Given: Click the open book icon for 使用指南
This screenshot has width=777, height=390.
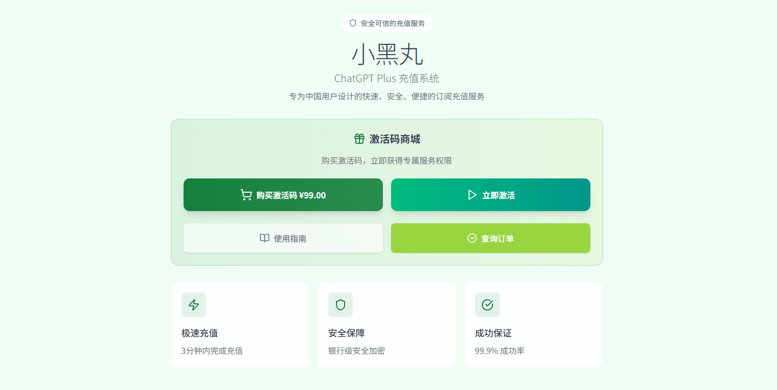Looking at the screenshot, I should [264, 238].
